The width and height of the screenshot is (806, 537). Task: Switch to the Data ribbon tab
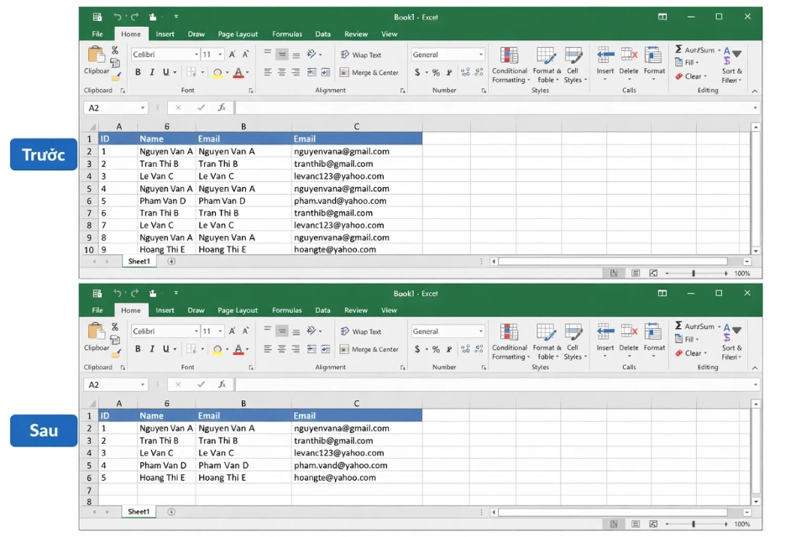coord(323,34)
